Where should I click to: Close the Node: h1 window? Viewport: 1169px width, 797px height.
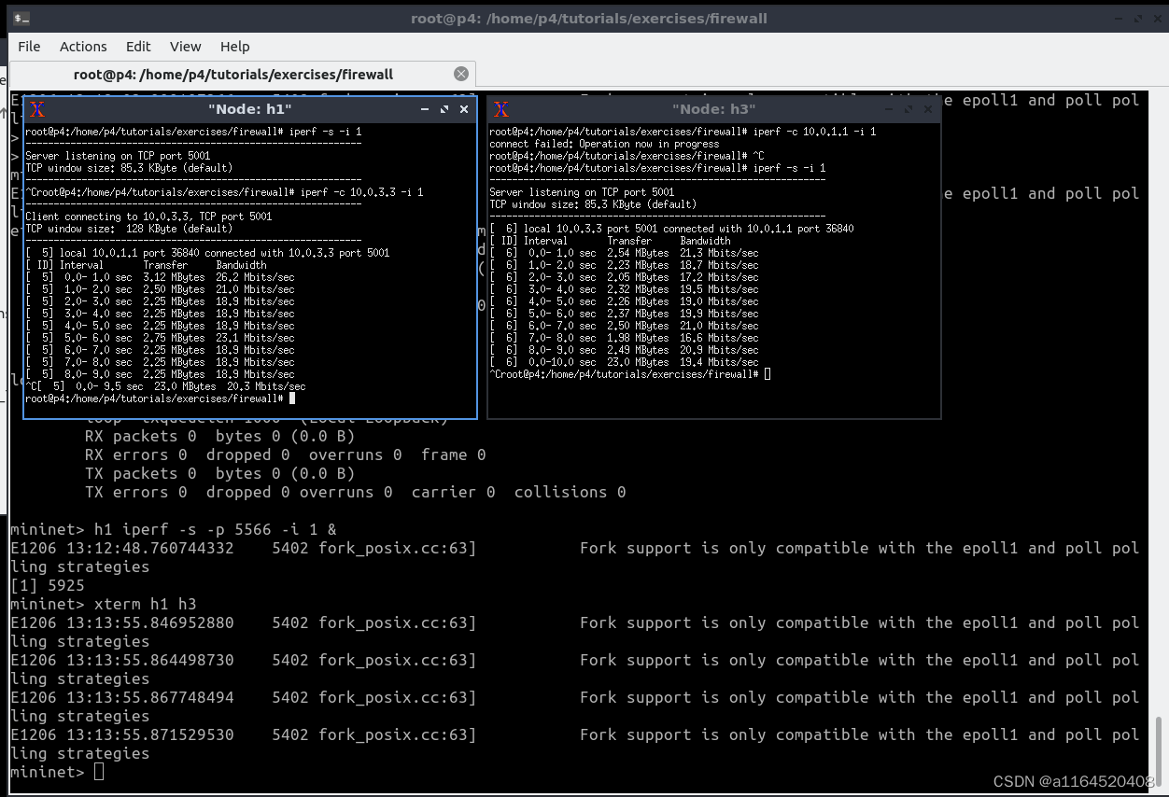464,109
